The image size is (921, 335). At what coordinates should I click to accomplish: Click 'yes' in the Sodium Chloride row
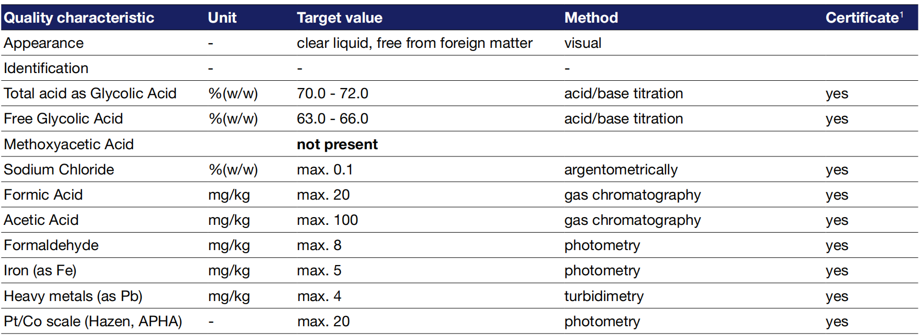pos(836,170)
